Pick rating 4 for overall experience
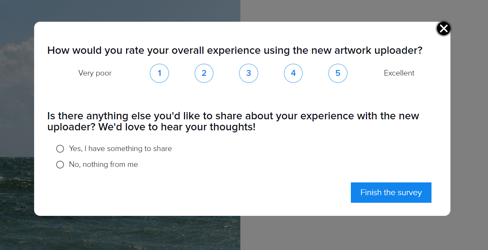488x250 pixels. pos(293,73)
